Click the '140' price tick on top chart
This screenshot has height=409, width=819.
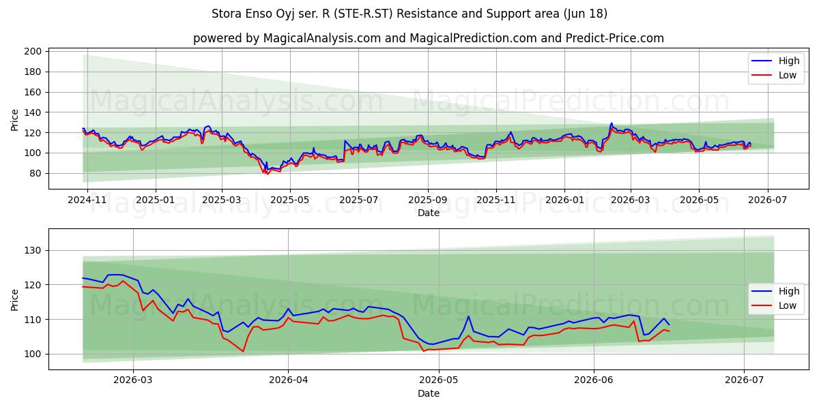pyautogui.click(x=34, y=113)
